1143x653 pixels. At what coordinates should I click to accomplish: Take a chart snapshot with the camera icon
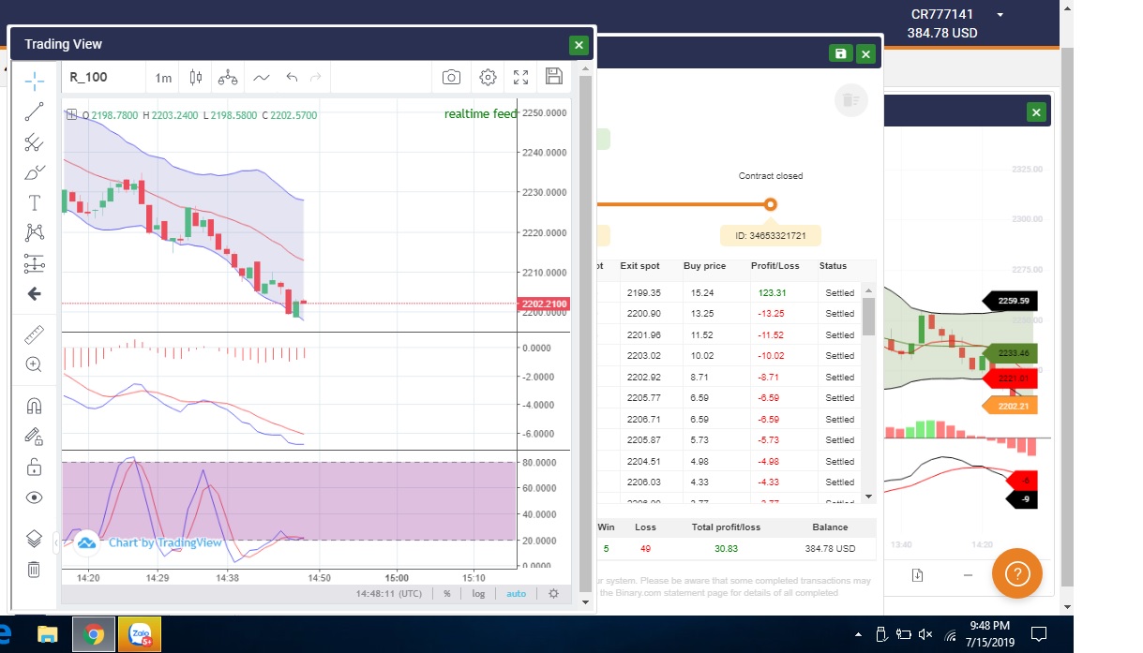click(x=451, y=78)
